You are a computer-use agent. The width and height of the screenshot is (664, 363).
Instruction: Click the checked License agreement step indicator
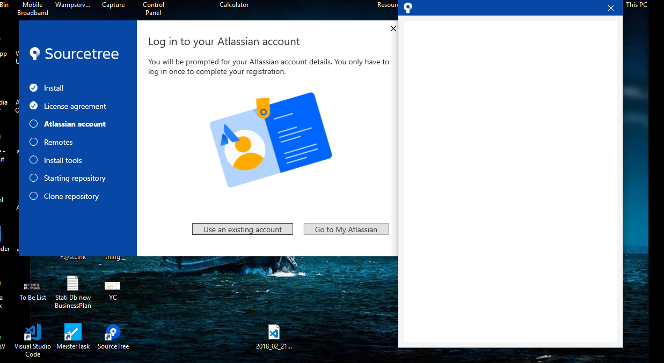click(x=33, y=106)
